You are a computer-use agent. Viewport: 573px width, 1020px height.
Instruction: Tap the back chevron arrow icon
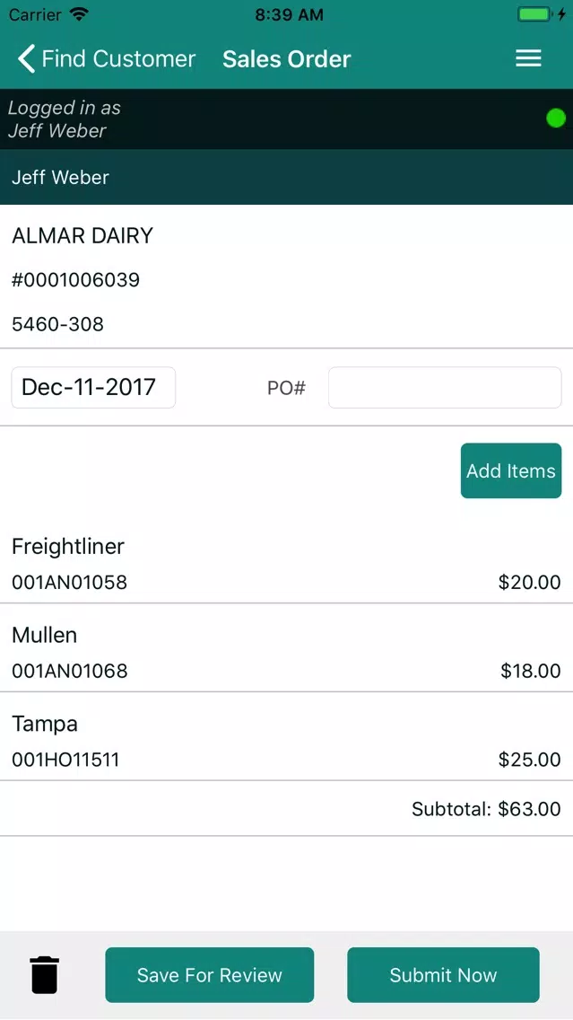[x=26, y=58]
